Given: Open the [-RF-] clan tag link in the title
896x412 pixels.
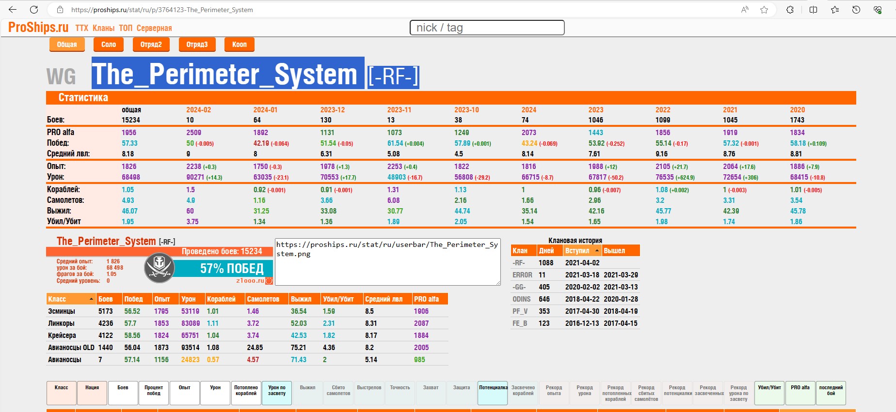Looking at the screenshot, I should point(393,77).
